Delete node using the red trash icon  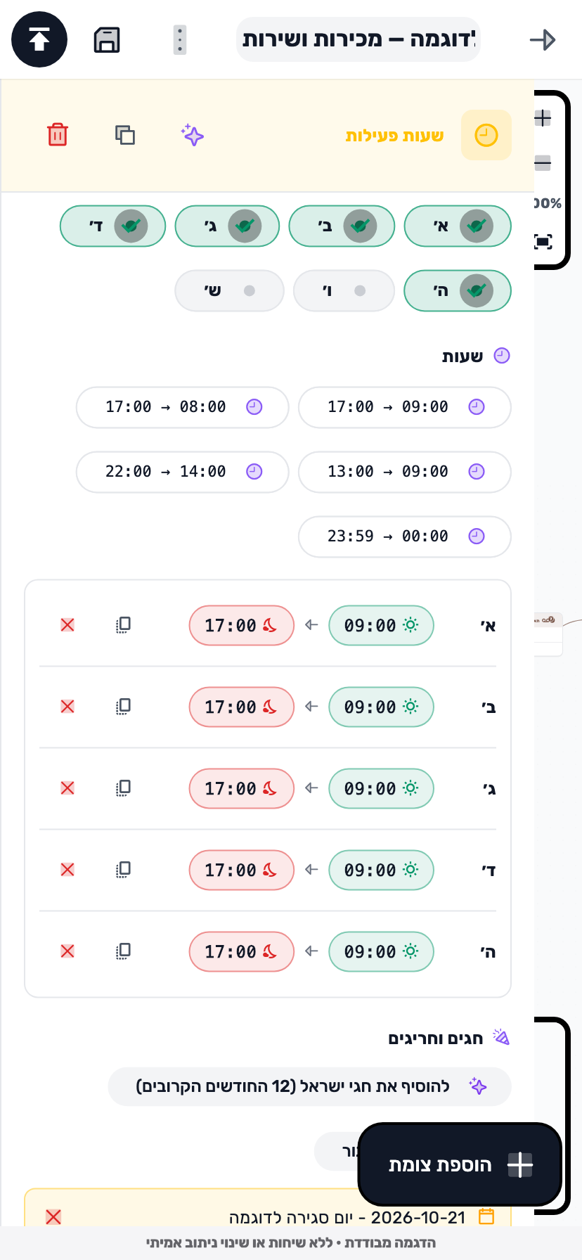58,134
